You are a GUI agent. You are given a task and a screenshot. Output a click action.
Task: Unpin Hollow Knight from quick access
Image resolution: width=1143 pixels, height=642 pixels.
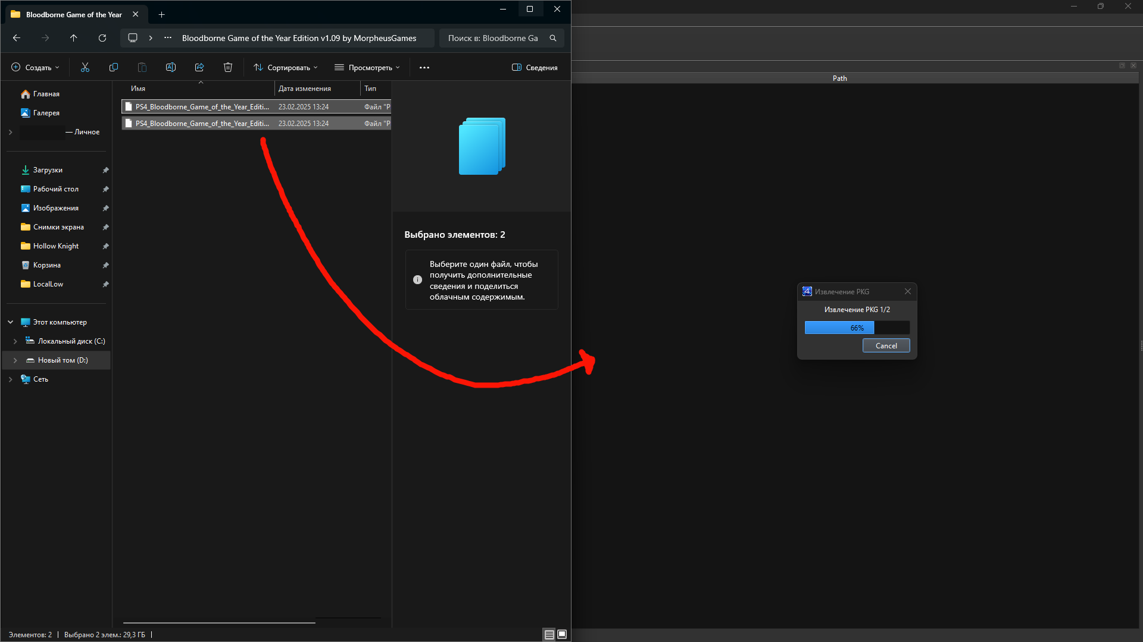click(105, 246)
